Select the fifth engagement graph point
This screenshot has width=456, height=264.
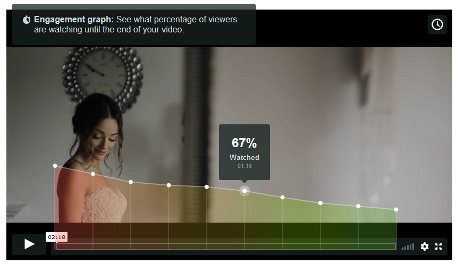pos(207,187)
